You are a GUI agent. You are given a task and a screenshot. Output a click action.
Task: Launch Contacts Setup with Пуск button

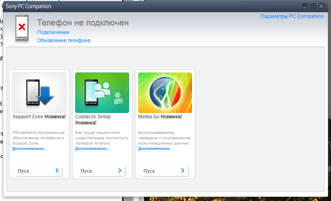coord(102,171)
